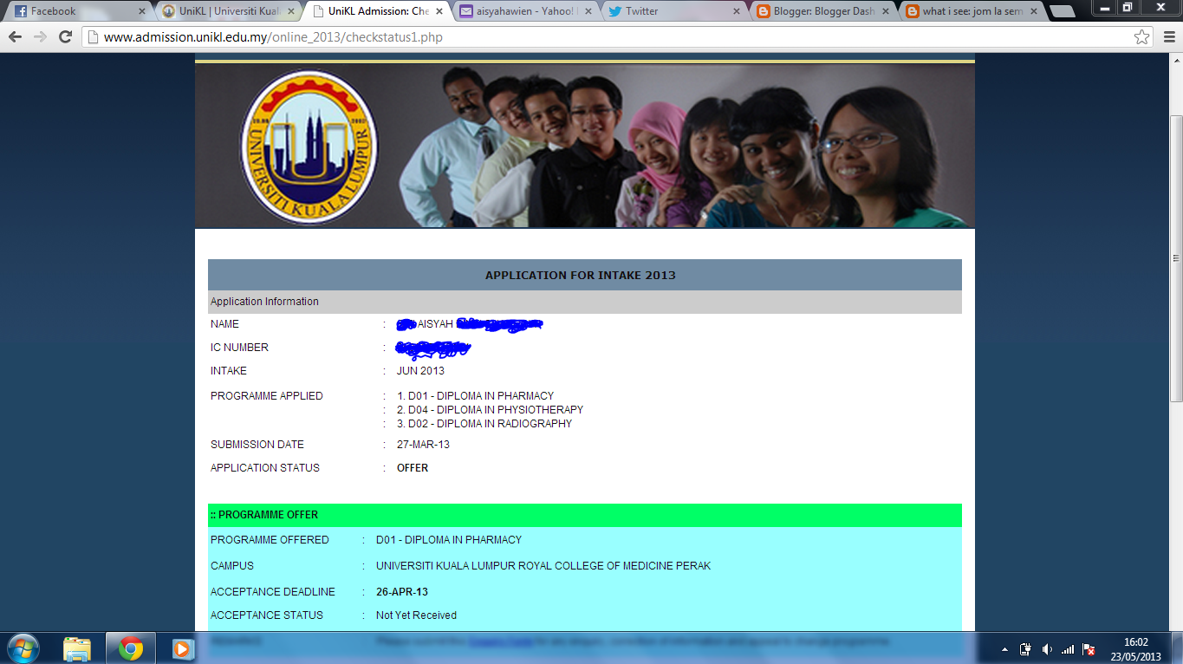Open a new browser tab
This screenshot has height=664, width=1183.
coord(1063,12)
